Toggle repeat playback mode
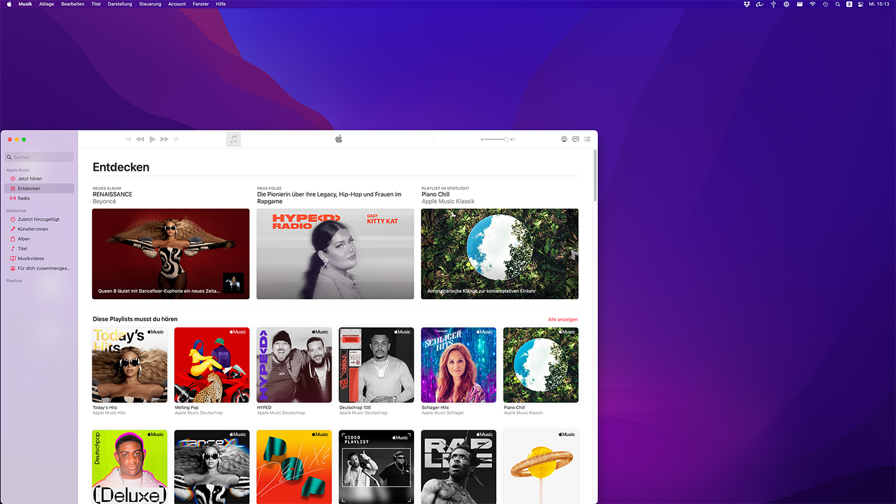 pyautogui.click(x=176, y=139)
